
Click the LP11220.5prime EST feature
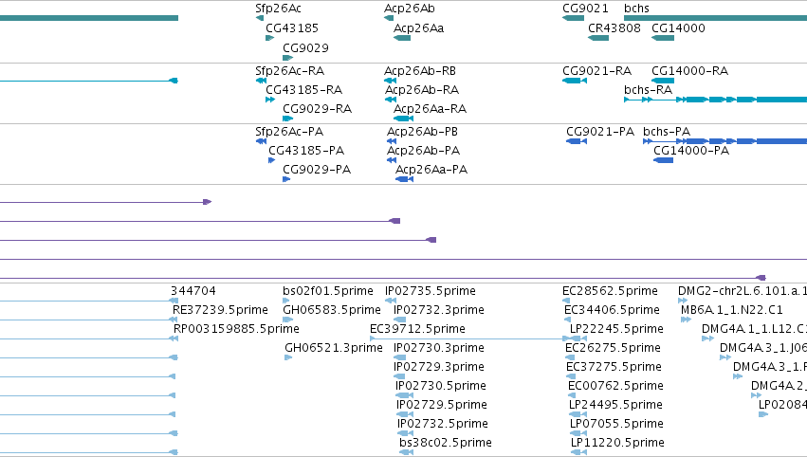[x=578, y=452]
